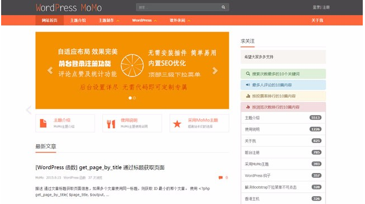This screenshot has width=365, height=204.
Task: Open 香港主机 in the popular list
Action: [252, 199]
